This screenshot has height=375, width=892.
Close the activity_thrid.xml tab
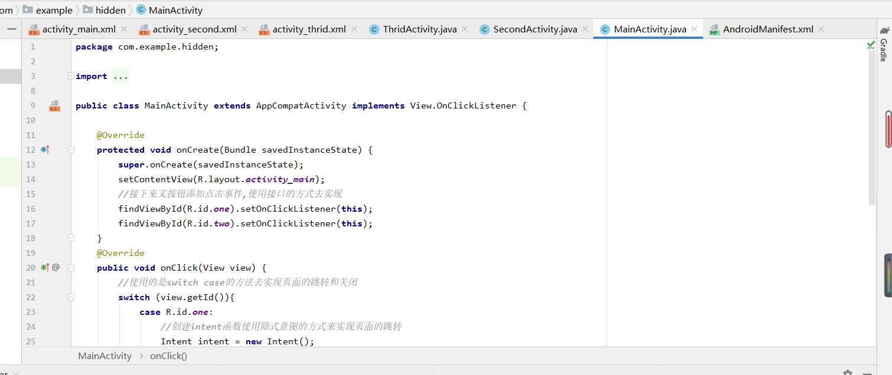[354, 29]
